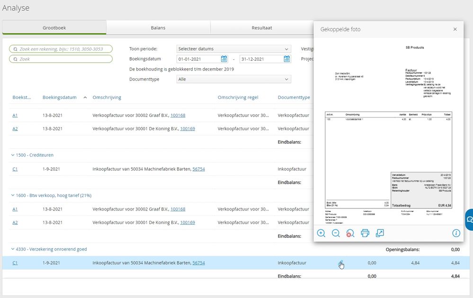Screen dimensions: 473x298
Task: Open entry A1 for Graaf B.V. in top group
Action: 15,115
